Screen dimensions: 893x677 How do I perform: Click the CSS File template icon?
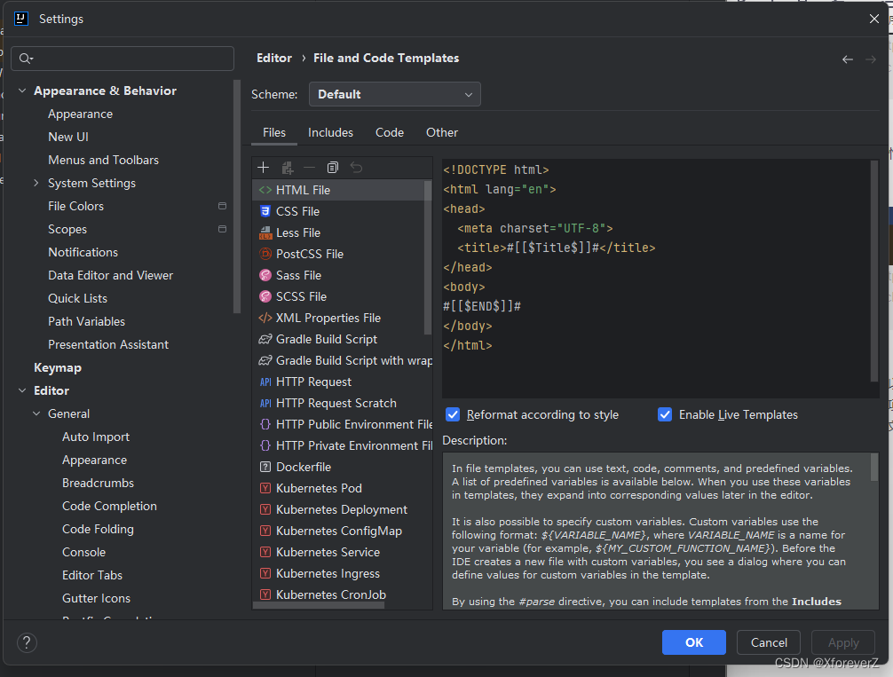coord(265,211)
